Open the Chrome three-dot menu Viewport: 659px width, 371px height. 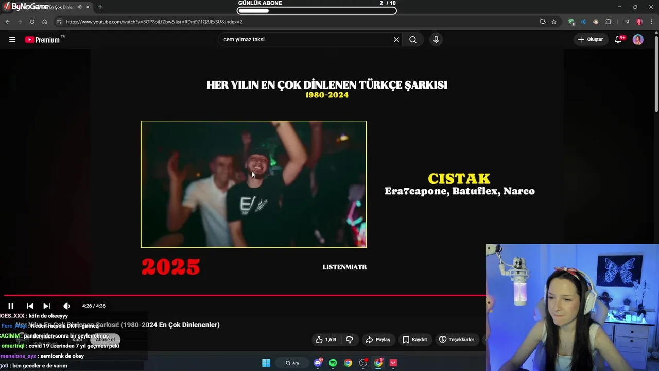[652, 22]
